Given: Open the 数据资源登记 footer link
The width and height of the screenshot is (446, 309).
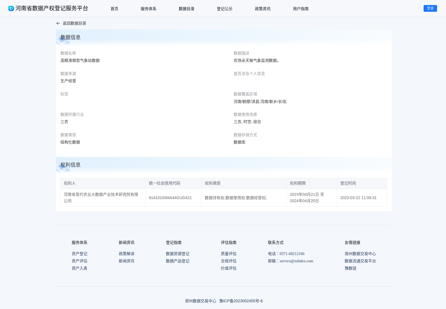Looking at the screenshot, I should click(178, 254).
